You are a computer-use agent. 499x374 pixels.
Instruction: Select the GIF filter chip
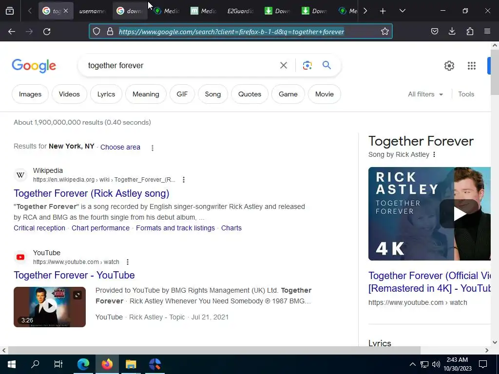pos(182,94)
